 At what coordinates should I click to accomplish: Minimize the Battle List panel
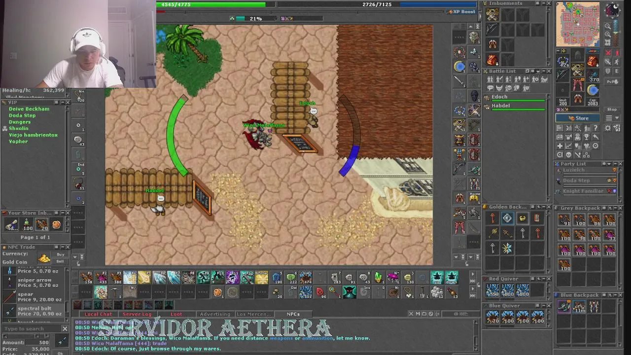pyautogui.click(x=543, y=71)
